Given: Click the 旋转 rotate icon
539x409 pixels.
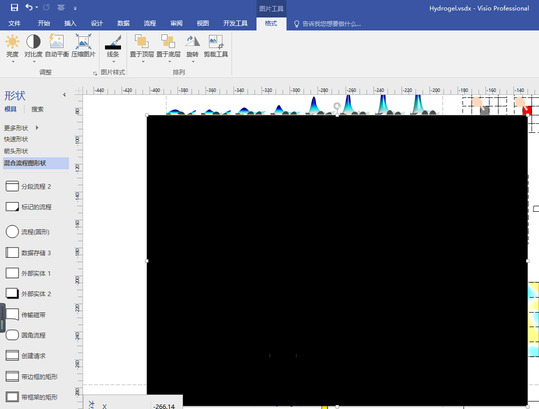Looking at the screenshot, I should [x=192, y=41].
